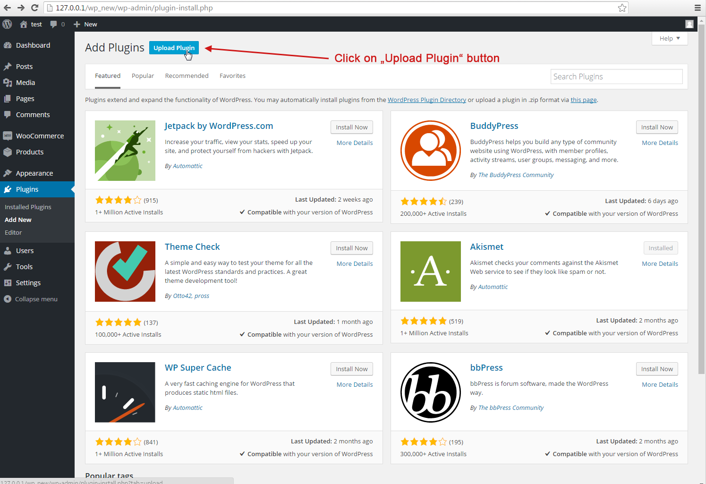
Task: Switch to Favorites tab
Action: click(x=232, y=76)
